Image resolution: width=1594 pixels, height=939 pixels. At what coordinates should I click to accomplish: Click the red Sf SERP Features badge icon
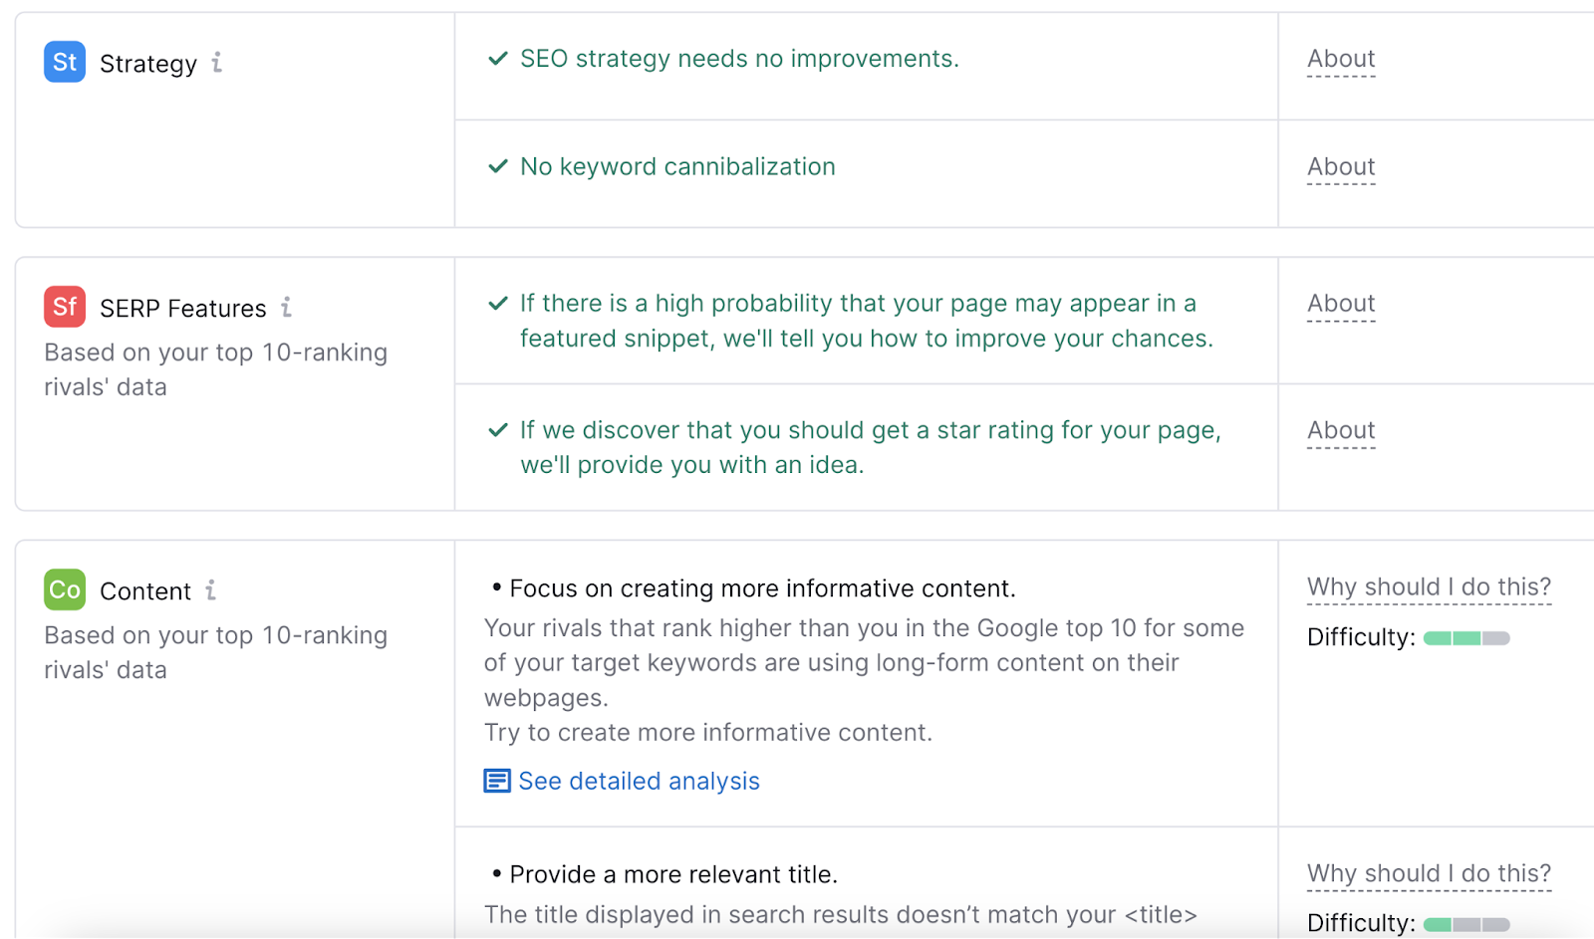pyautogui.click(x=63, y=307)
